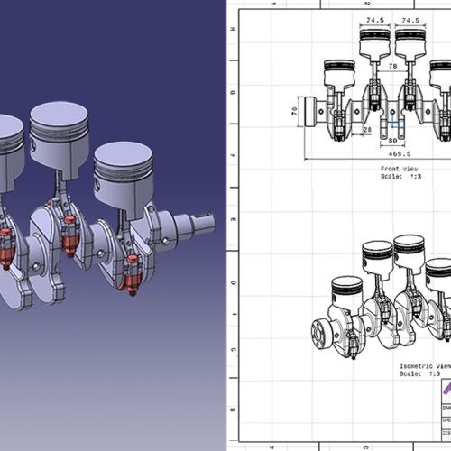Select the Front view label text
451x451 pixels.
pyautogui.click(x=399, y=169)
